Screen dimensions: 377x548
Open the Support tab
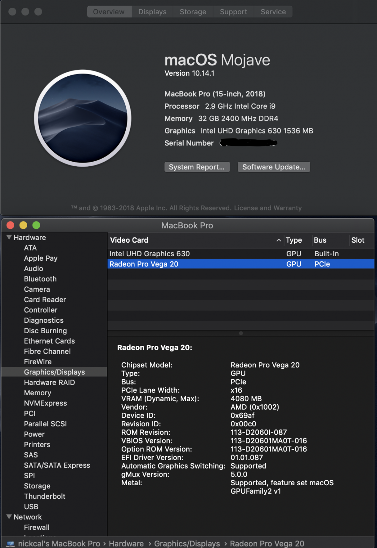[233, 12]
